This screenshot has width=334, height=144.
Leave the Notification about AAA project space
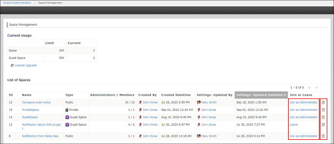(294, 125)
